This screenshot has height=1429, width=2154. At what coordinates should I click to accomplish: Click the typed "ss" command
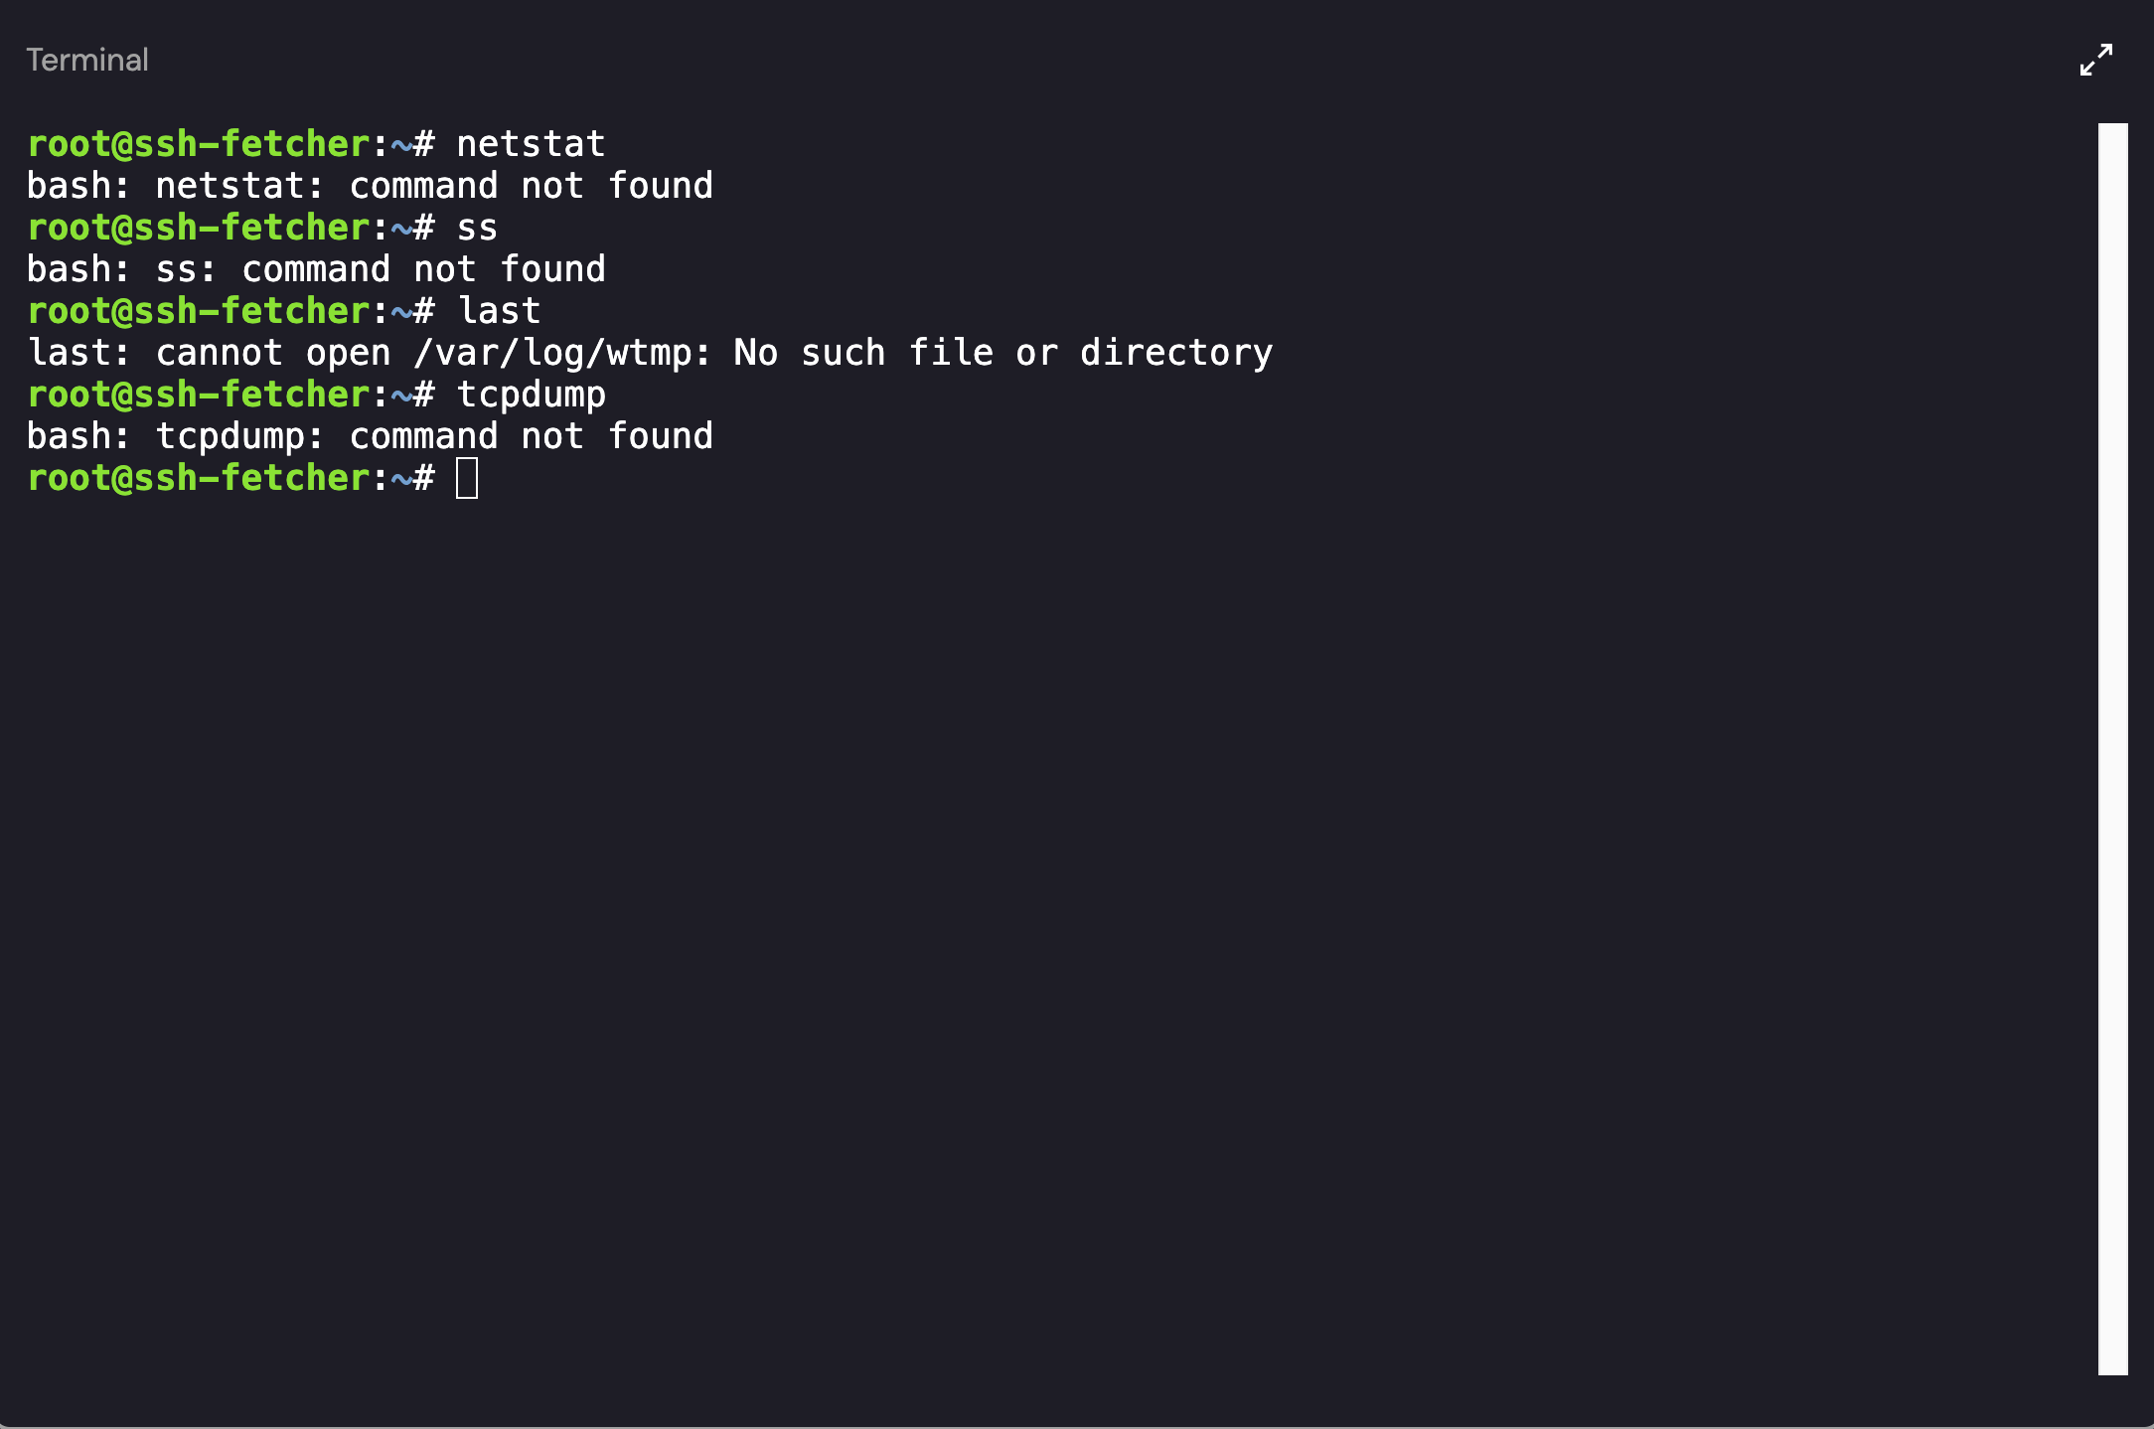tap(477, 228)
